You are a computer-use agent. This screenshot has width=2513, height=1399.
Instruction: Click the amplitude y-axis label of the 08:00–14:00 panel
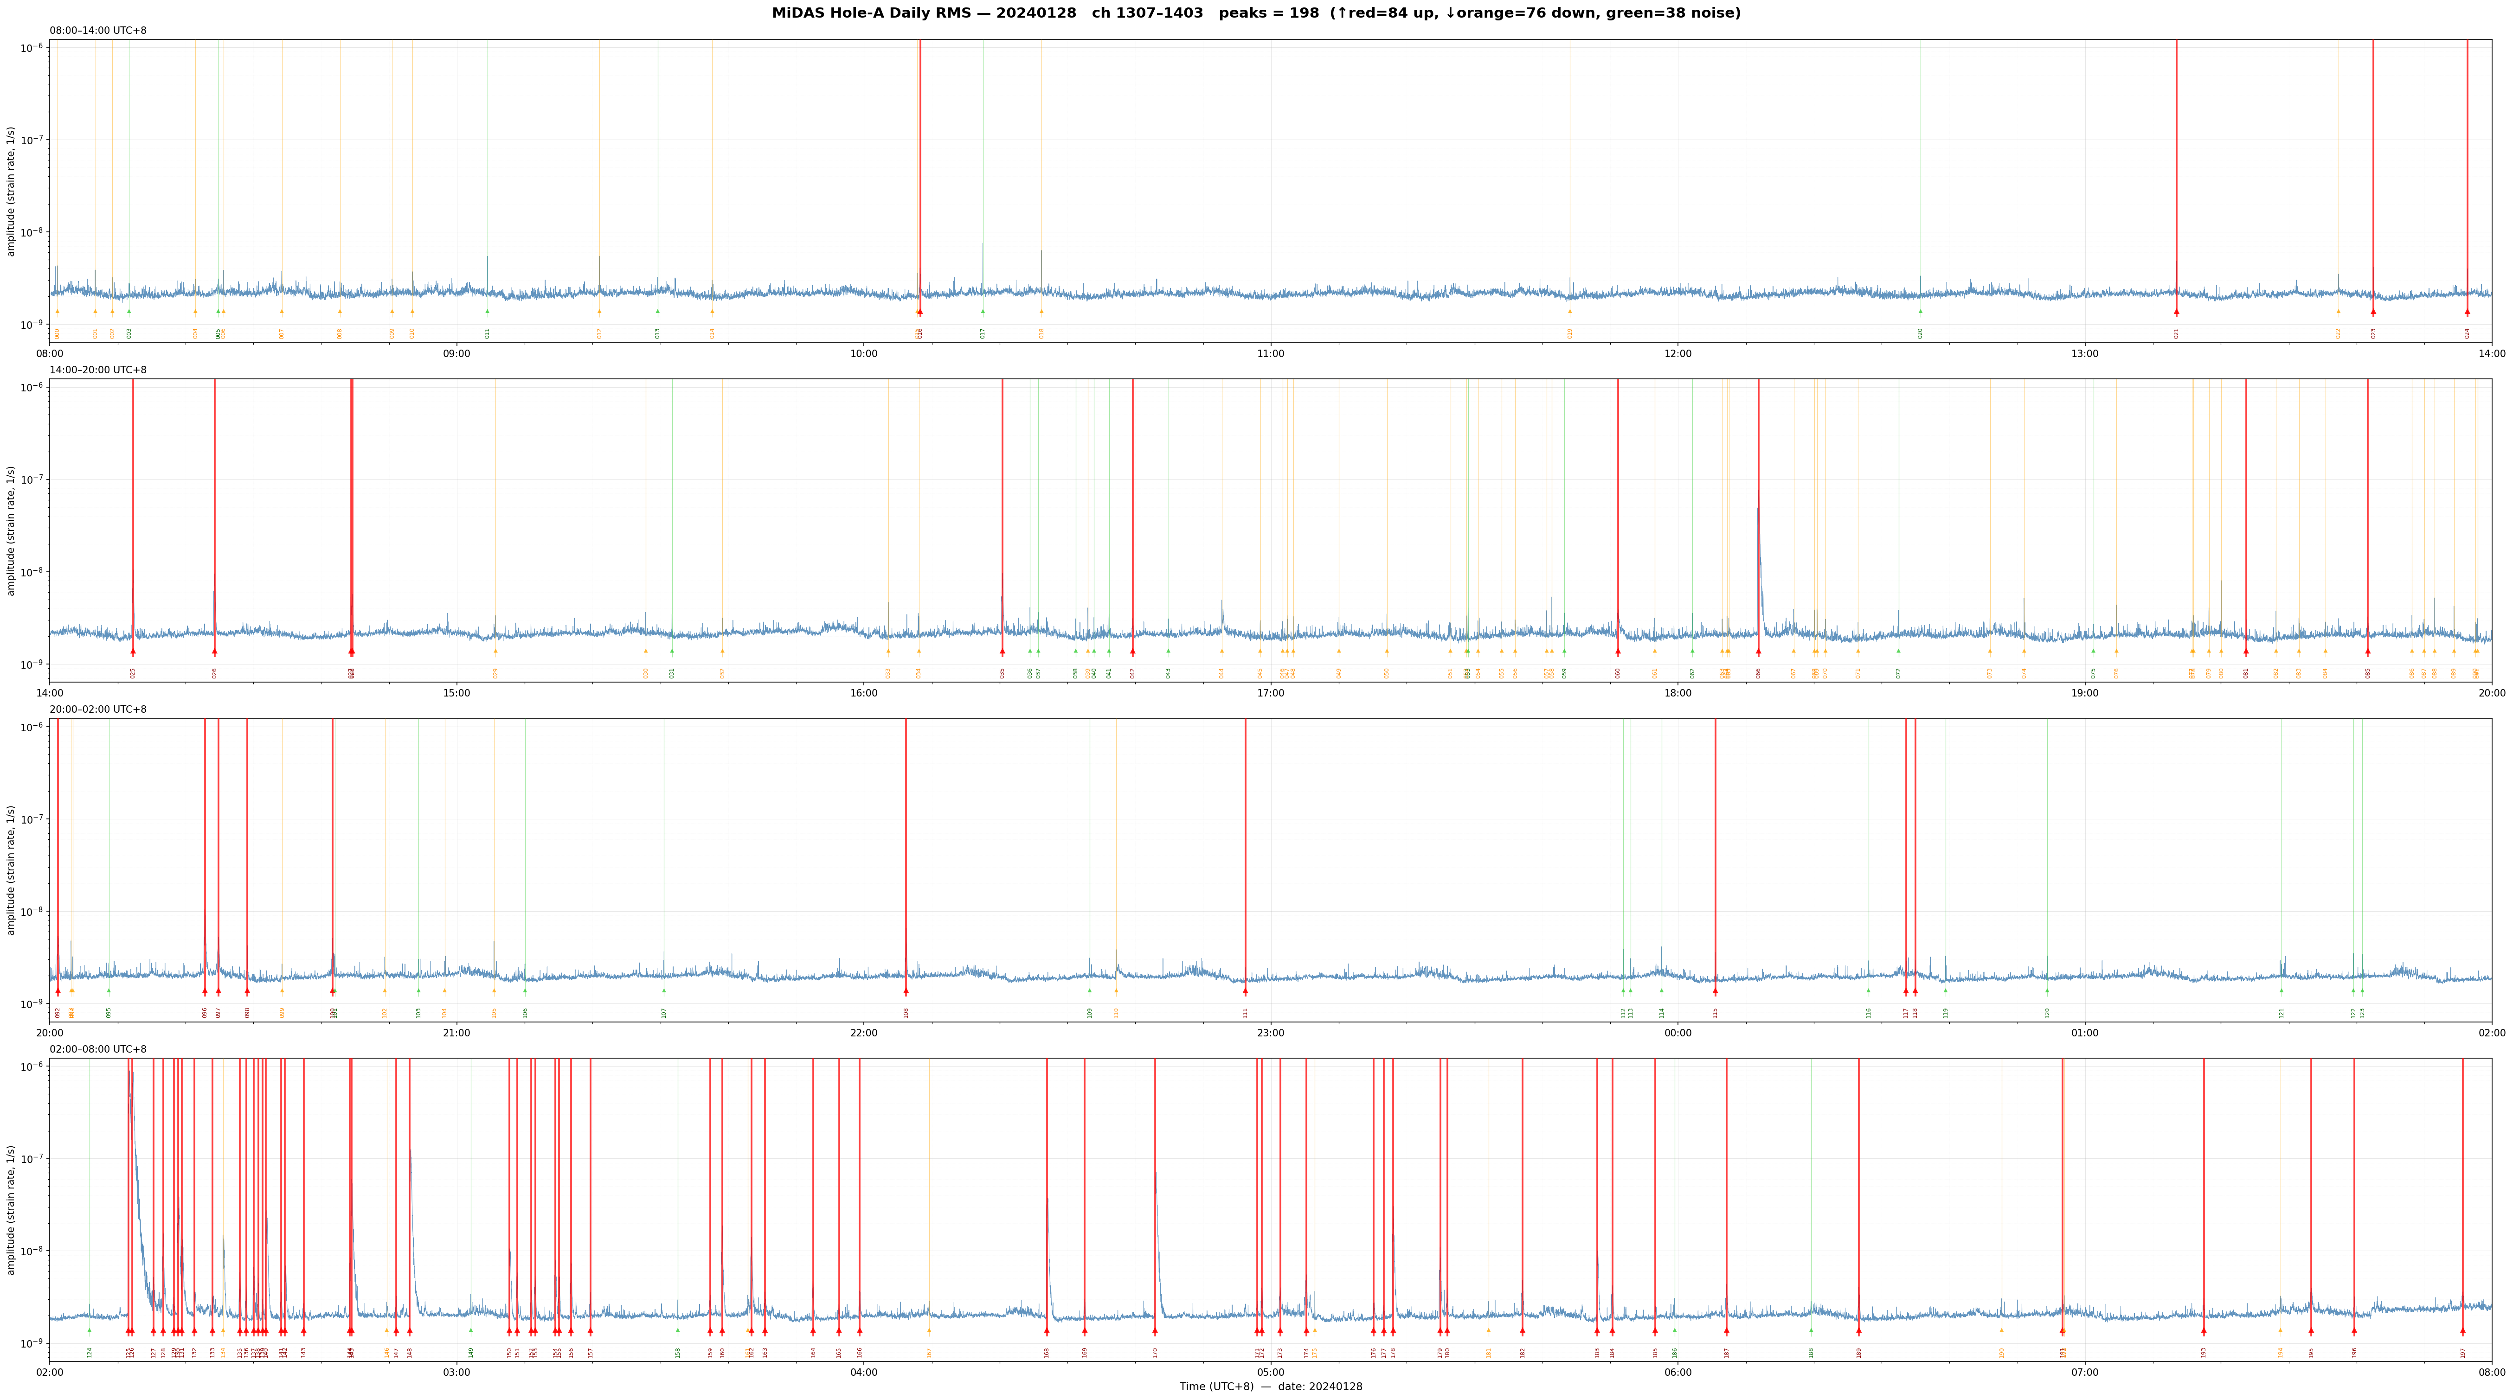tap(12, 191)
